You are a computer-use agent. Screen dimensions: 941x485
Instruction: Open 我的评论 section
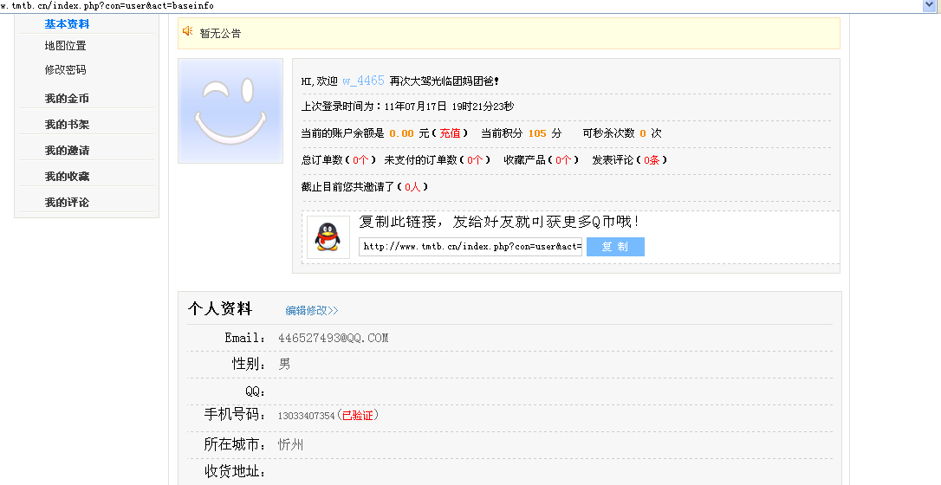click(x=67, y=203)
